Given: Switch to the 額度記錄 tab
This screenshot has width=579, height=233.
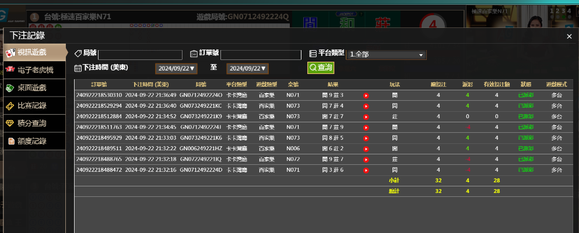Looking at the screenshot, I should [x=34, y=141].
